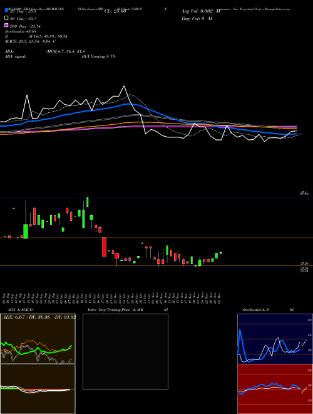
Task: Click the 'Avg Vol: 0.002 M' label
Action: tap(201, 11)
